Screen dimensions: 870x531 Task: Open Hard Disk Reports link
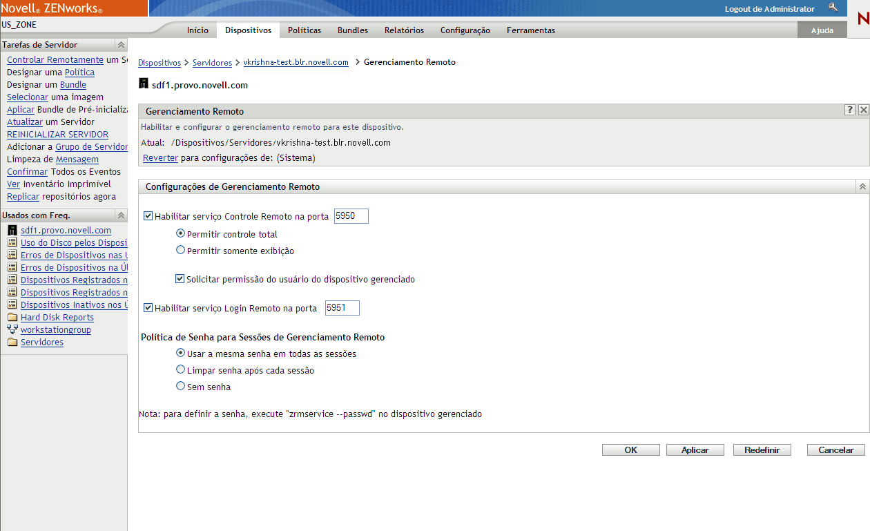coord(57,317)
